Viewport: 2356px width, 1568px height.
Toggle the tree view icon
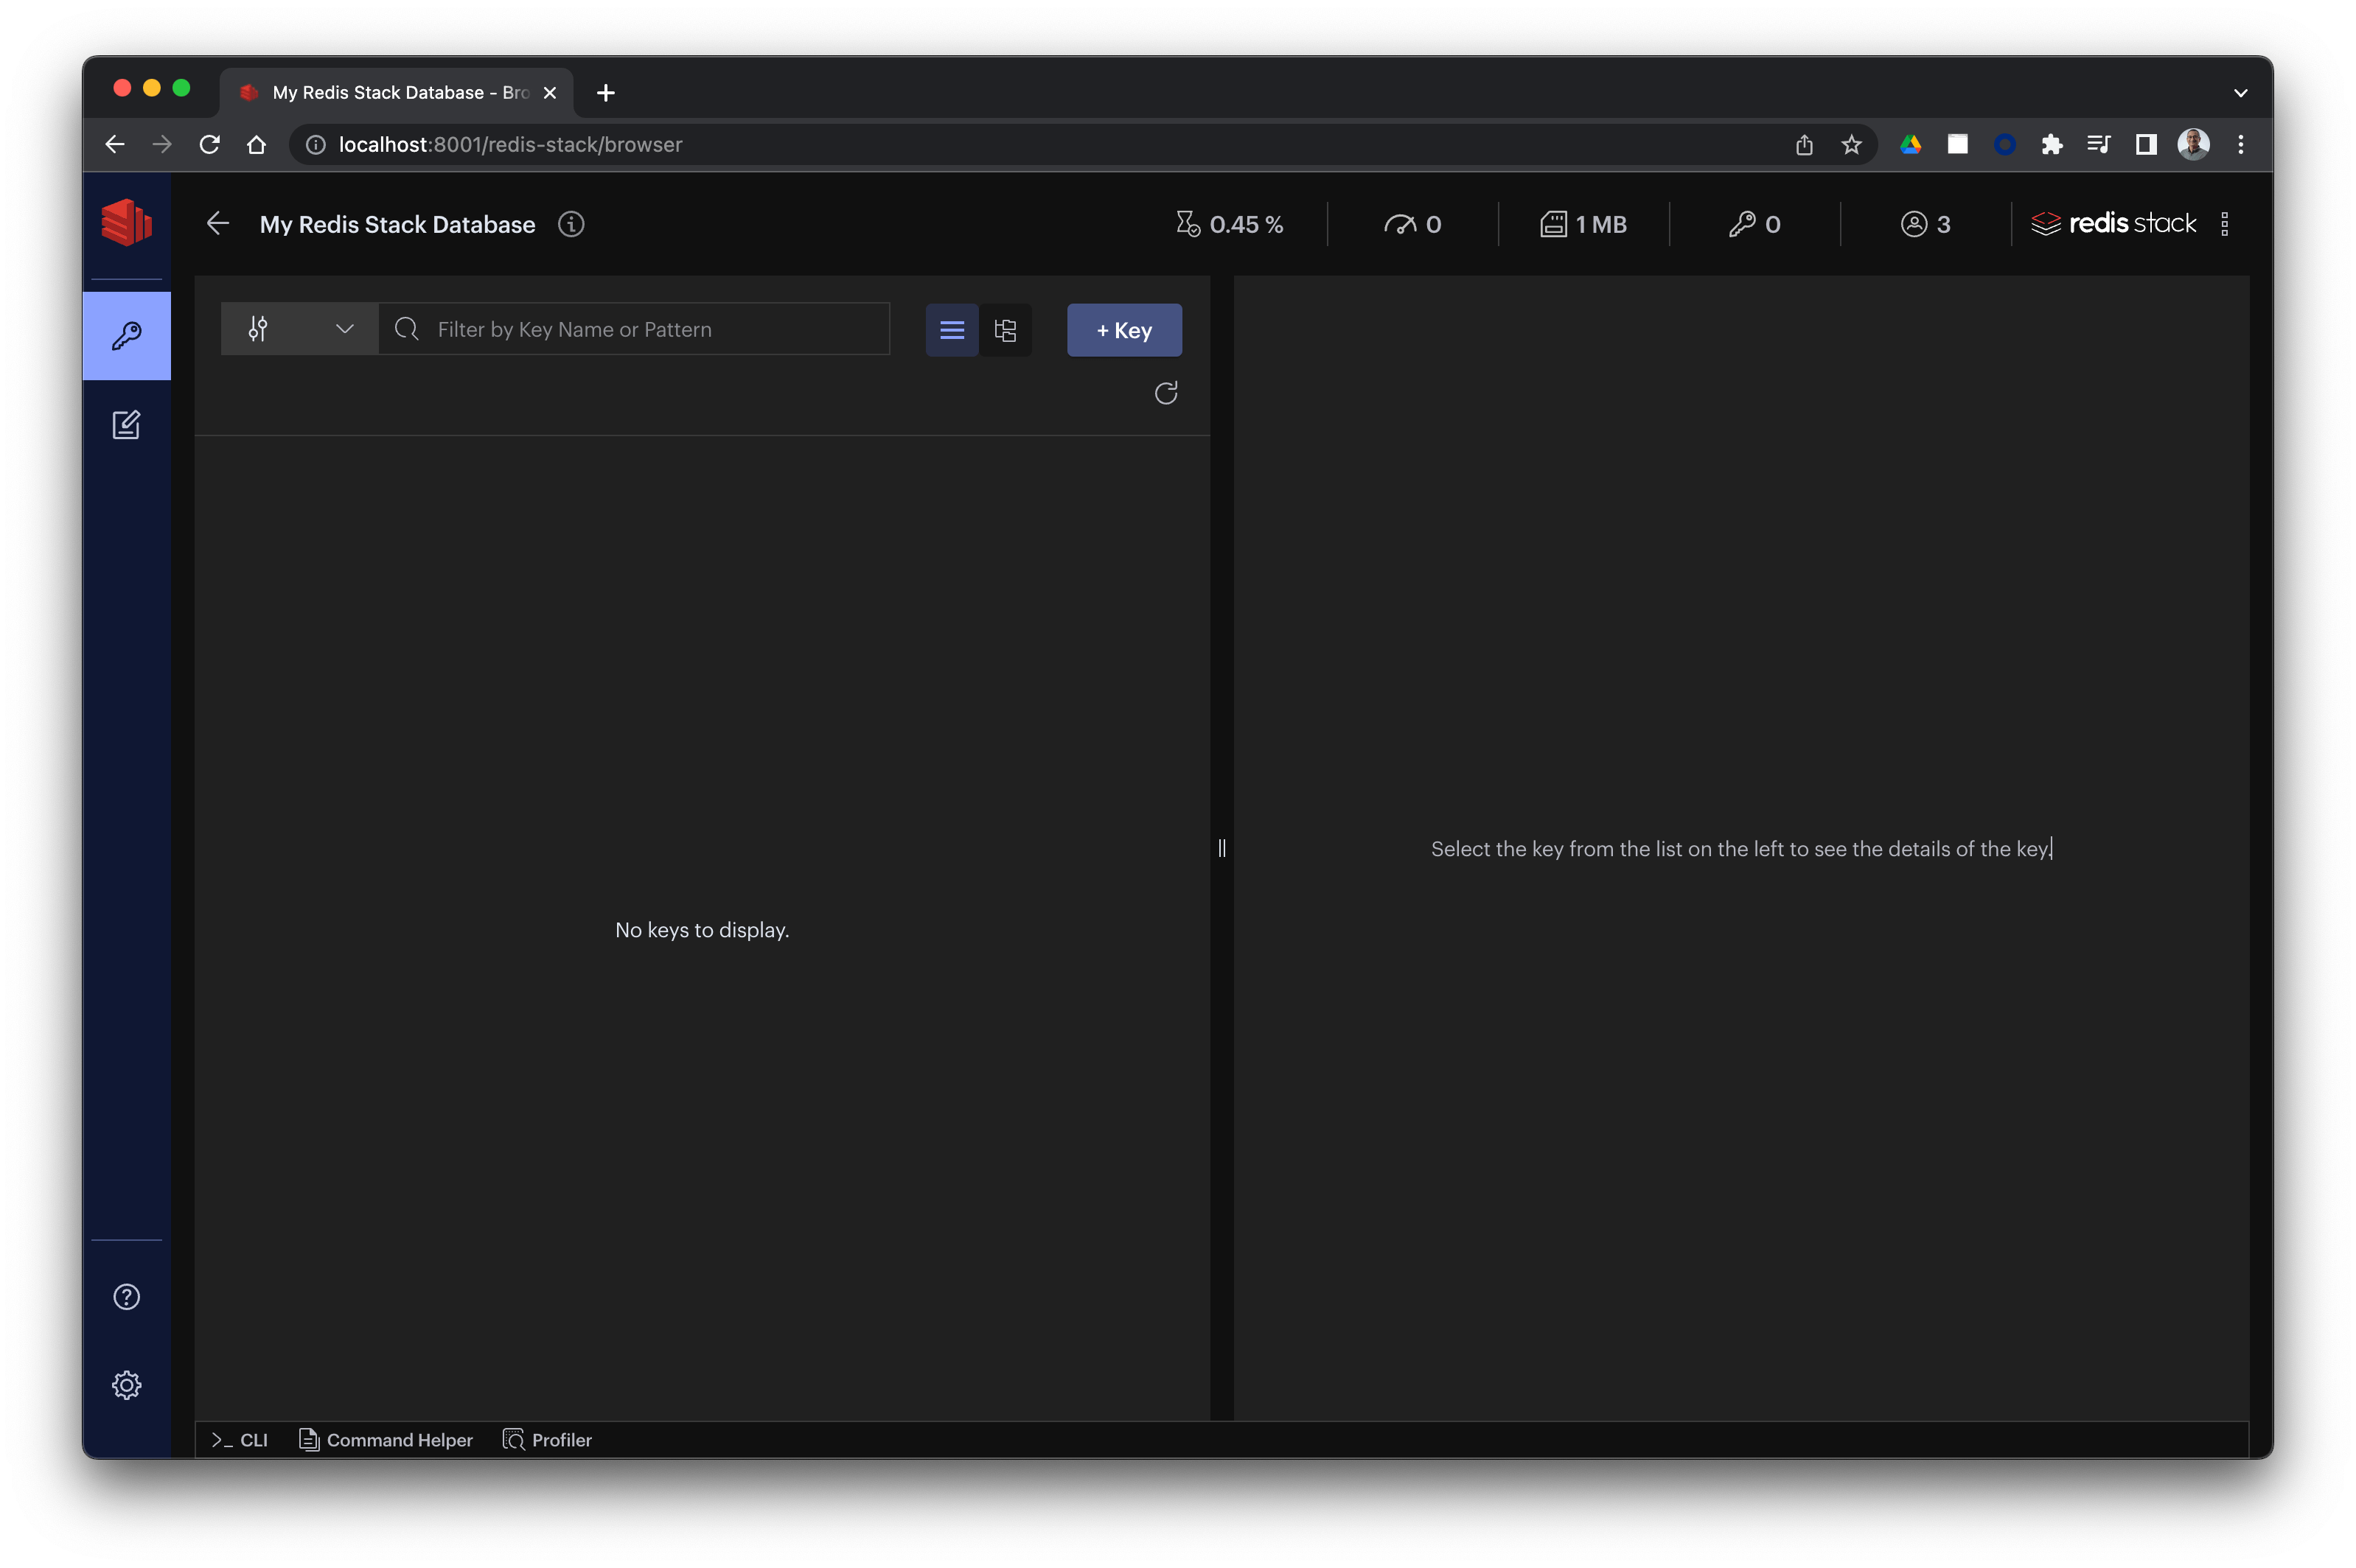click(x=1005, y=329)
